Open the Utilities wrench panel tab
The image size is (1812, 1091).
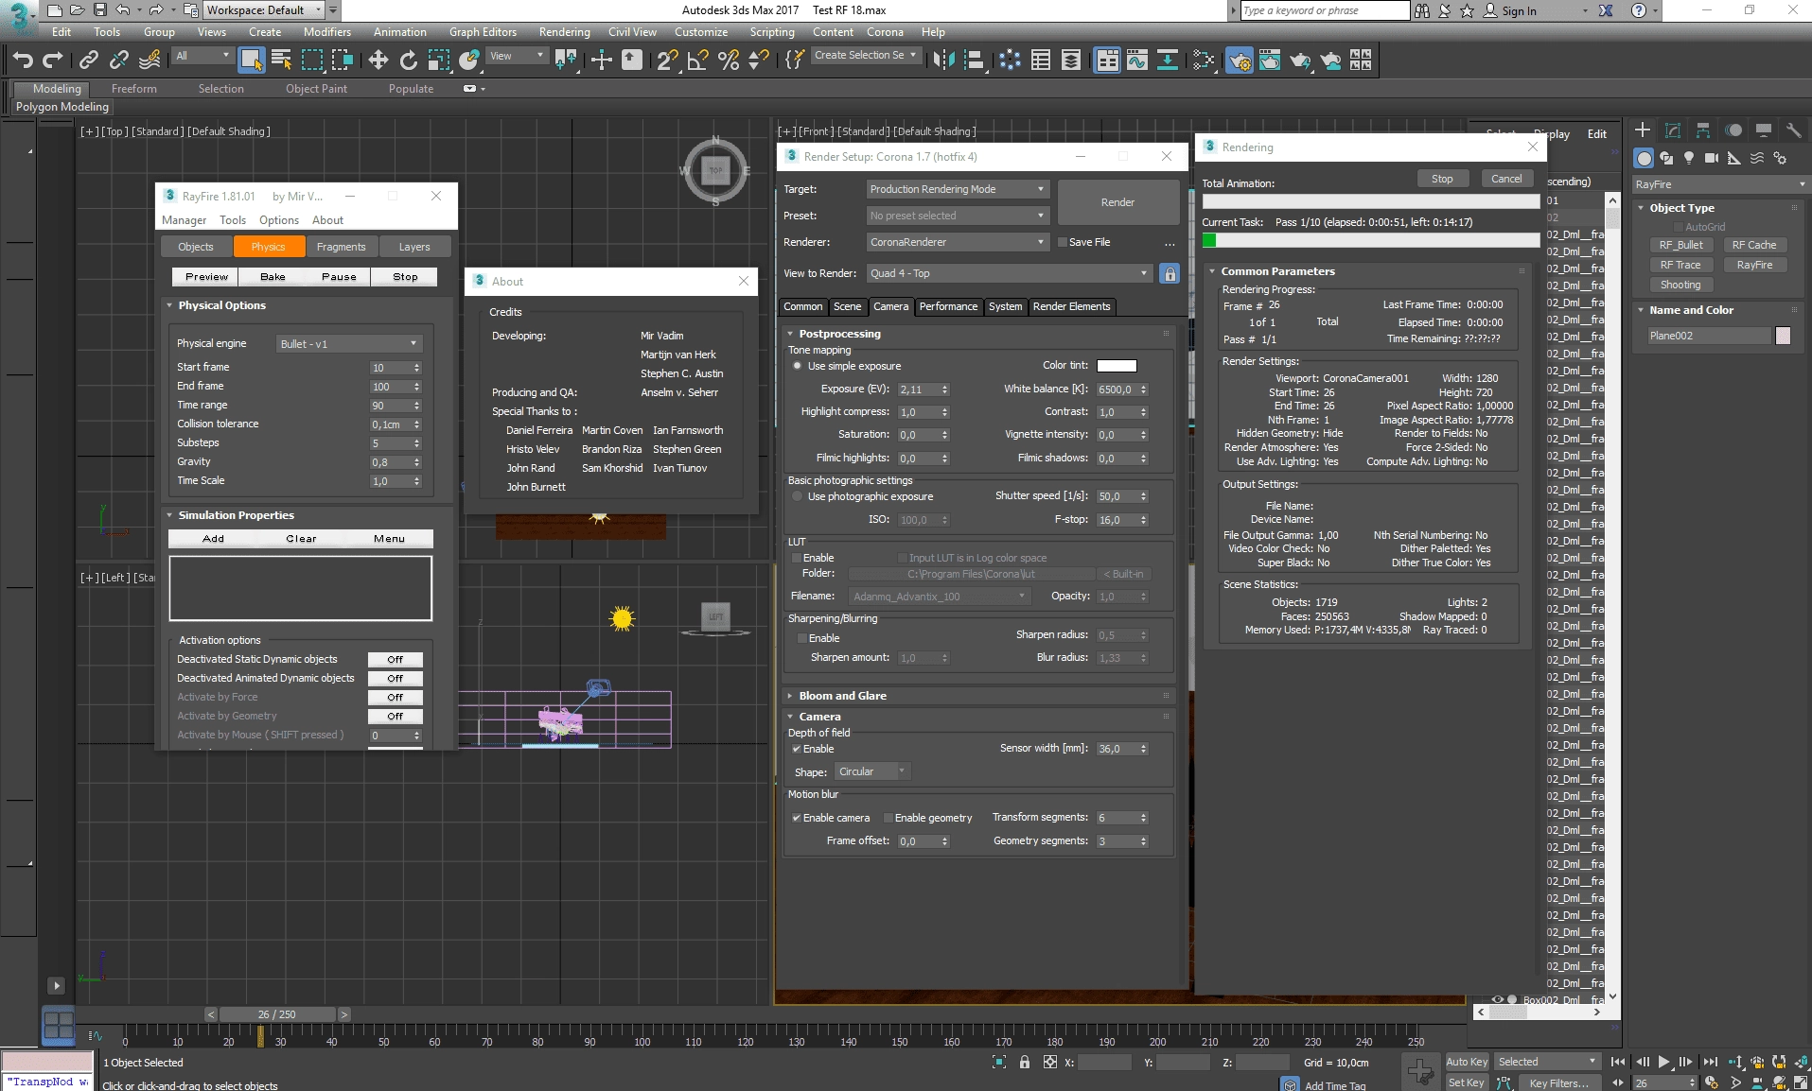pyautogui.click(x=1794, y=130)
